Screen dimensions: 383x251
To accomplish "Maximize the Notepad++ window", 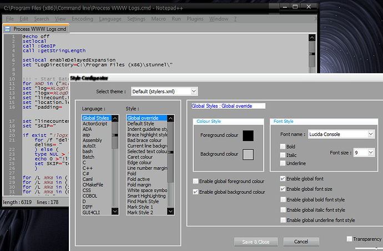I will click(x=295, y=7).
